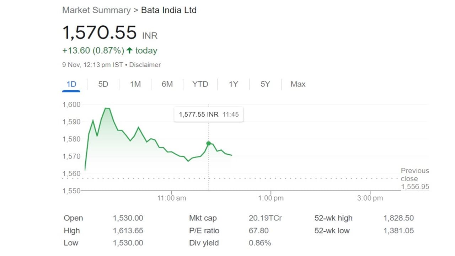Select the YTD range tab
455x256 pixels.
click(x=200, y=84)
